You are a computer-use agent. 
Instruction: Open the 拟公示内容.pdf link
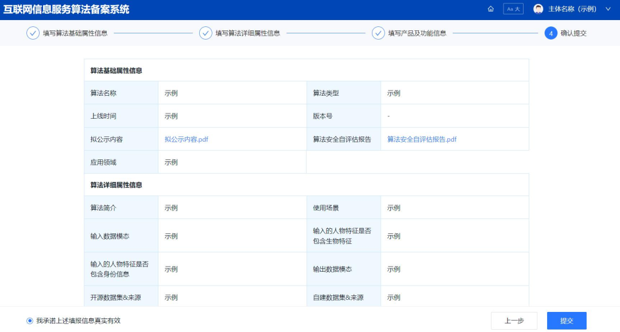[186, 139]
